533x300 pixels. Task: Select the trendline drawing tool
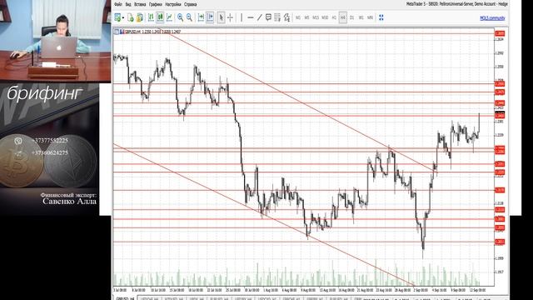259,17
